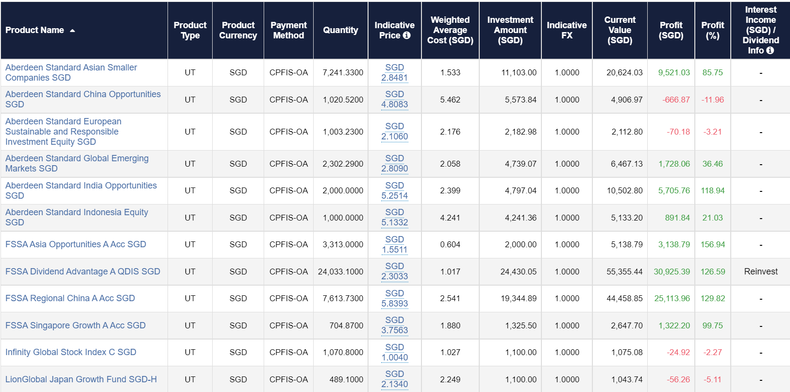The image size is (790, 392).
Task: Select profit percentage 118.94
Action: tap(712, 190)
